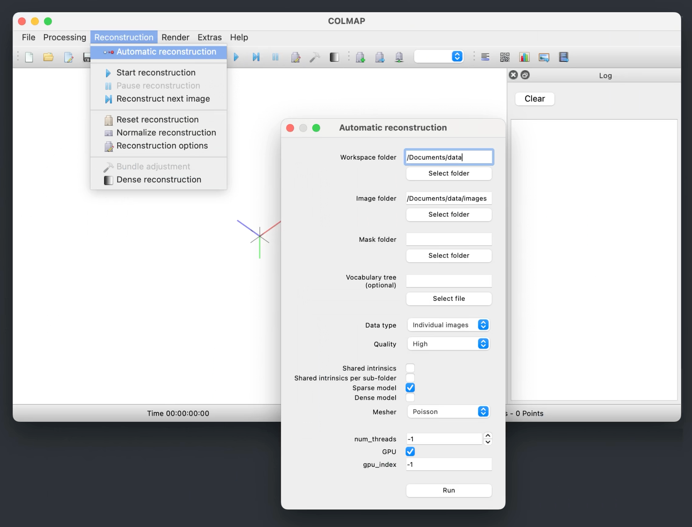Click inside the Log text area
Screen dimensions: 692x527
(594, 260)
